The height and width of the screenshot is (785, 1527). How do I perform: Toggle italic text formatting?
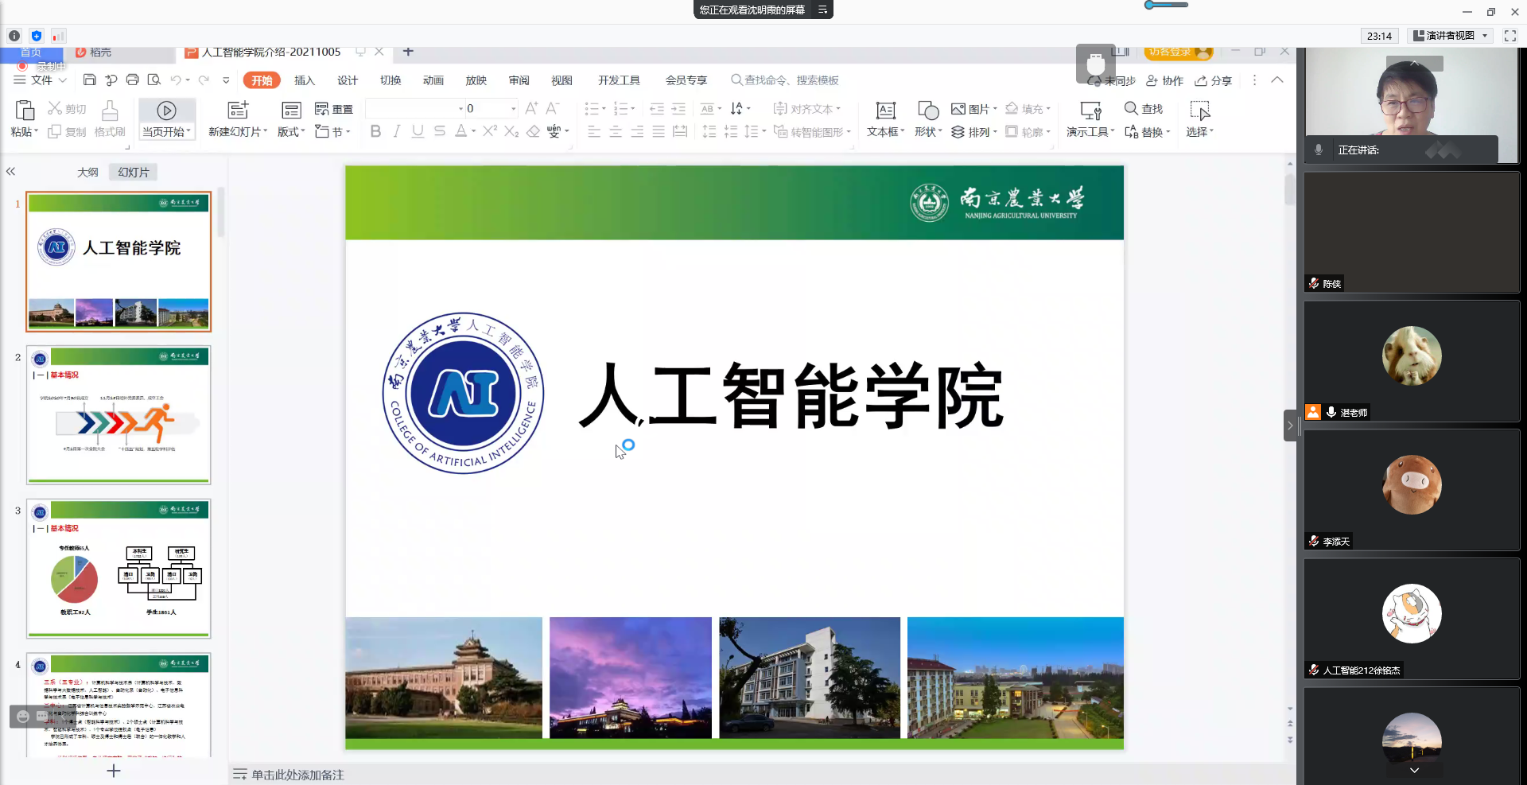[396, 132]
